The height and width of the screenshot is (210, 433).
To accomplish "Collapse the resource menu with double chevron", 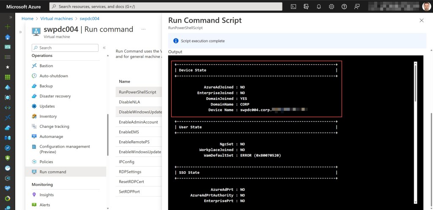I will [104, 48].
